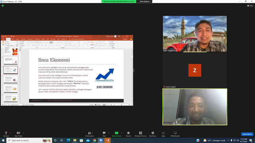Viewport: 255px width, 143px height.
Task: Open the Section dropdown in Slides group
Action: [x=23, y=46]
